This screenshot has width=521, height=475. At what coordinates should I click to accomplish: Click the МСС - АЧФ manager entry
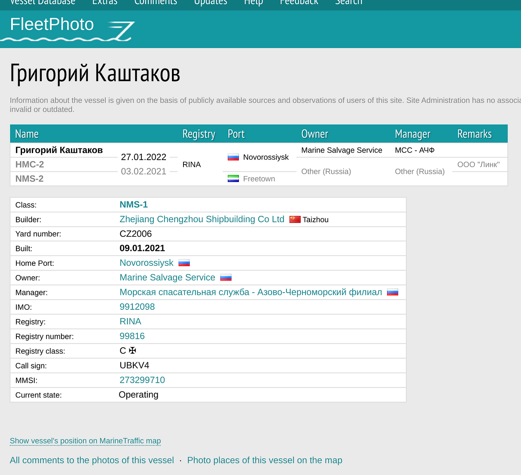pyautogui.click(x=415, y=150)
